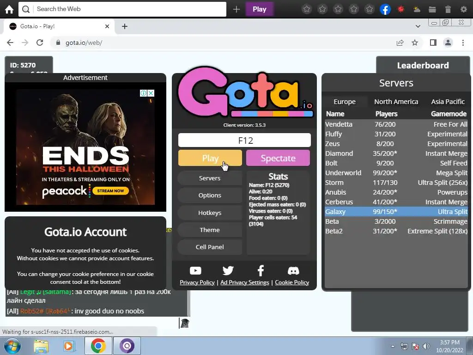The image size is (473, 355).
Task: Click the pink Spectate button
Action: coord(278,158)
